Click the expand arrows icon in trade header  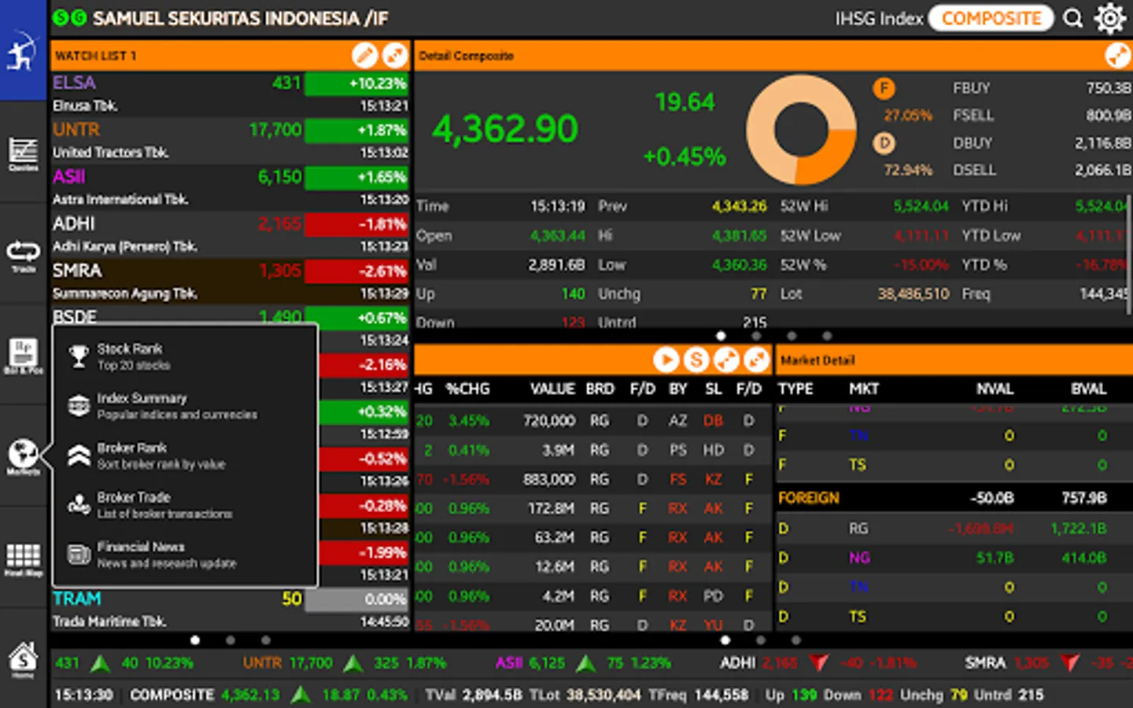[756, 360]
